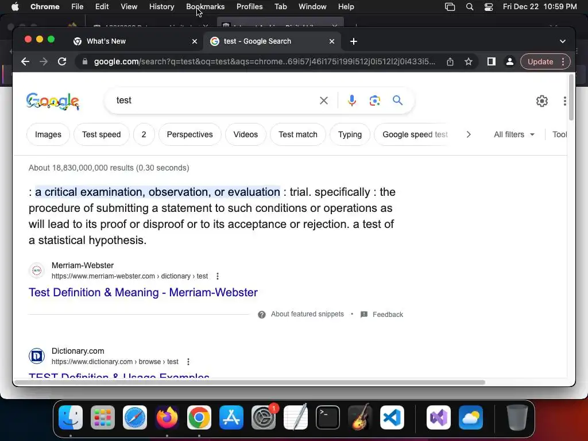Viewport: 588px width, 441px height.
Task: Open GarageBand from the dock
Action: point(360,417)
